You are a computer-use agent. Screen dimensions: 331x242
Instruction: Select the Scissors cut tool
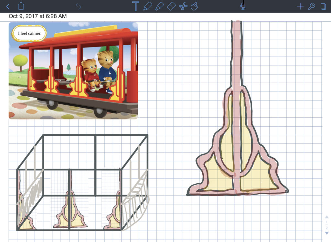(x=183, y=6)
